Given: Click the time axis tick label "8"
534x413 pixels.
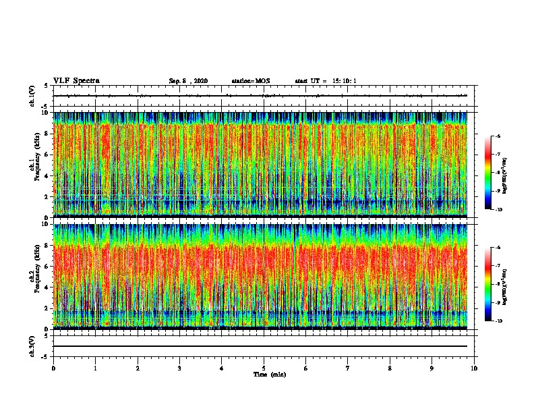Looking at the screenshot, I should (x=390, y=368).
